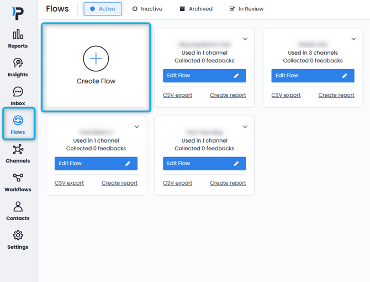Click the app logo at top left
This screenshot has height=282, width=370.
point(18,13)
